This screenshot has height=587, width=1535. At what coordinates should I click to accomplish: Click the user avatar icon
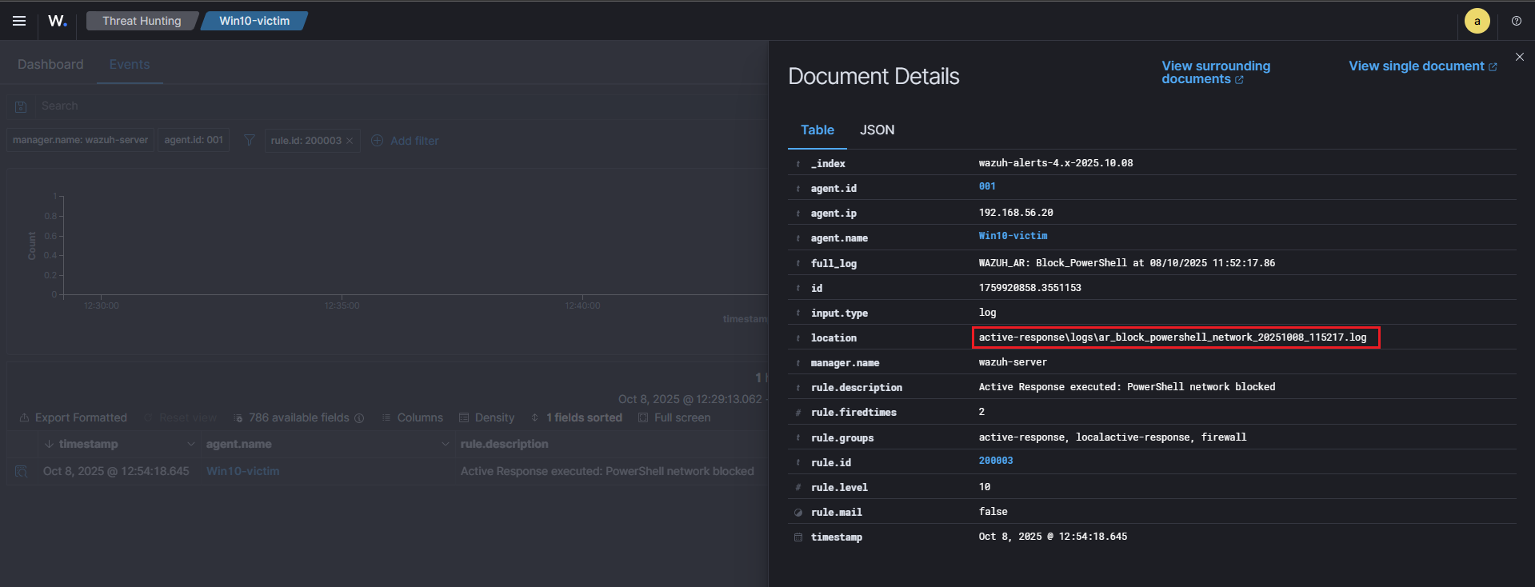(x=1477, y=22)
